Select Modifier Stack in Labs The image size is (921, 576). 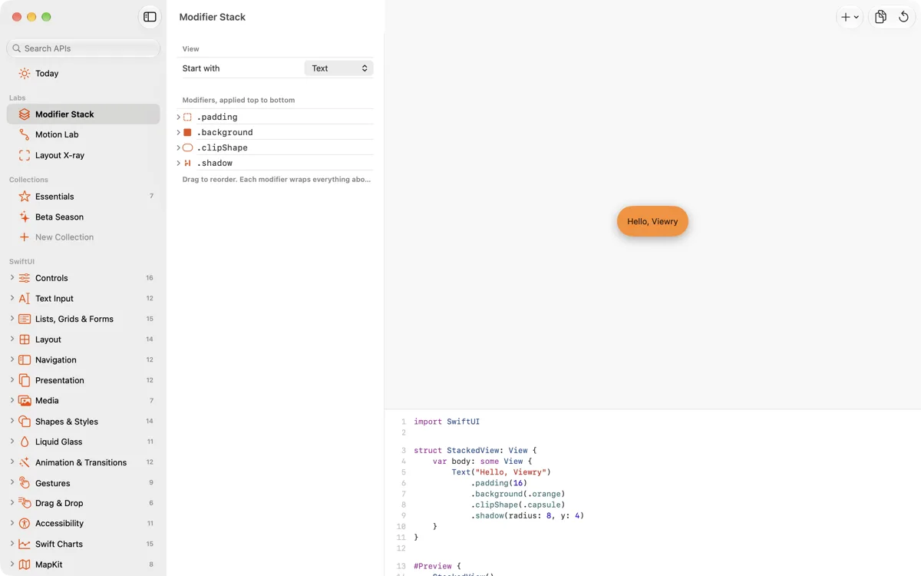click(x=84, y=114)
